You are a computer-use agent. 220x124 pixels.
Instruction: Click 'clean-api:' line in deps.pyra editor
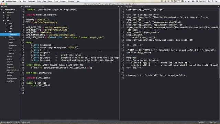pos(155,75)
